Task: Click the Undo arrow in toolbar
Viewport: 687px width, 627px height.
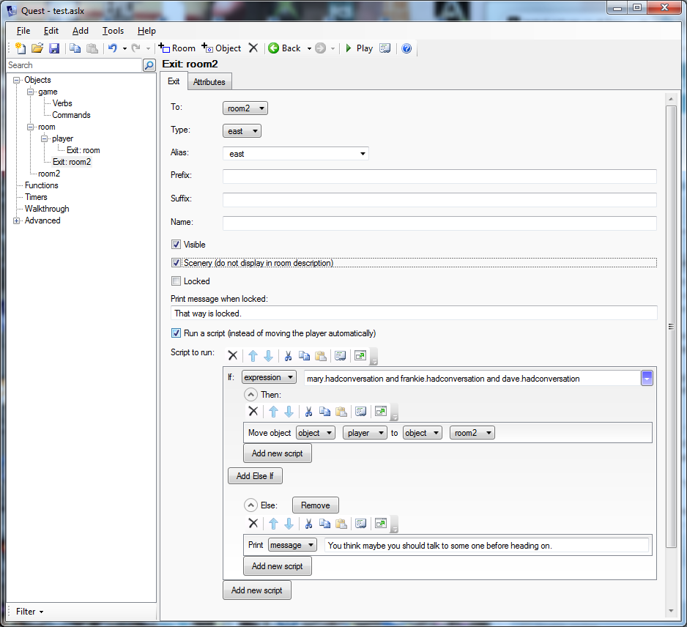Action: [112, 48]
